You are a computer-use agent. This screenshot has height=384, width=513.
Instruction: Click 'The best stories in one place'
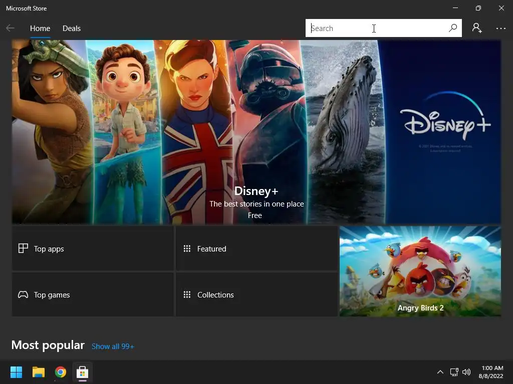point(256,204)
